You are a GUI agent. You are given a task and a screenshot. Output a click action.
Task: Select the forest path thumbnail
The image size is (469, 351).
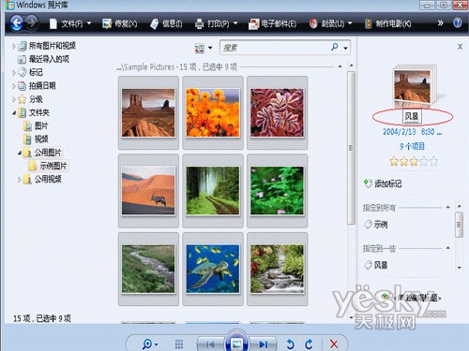[213, 191]
